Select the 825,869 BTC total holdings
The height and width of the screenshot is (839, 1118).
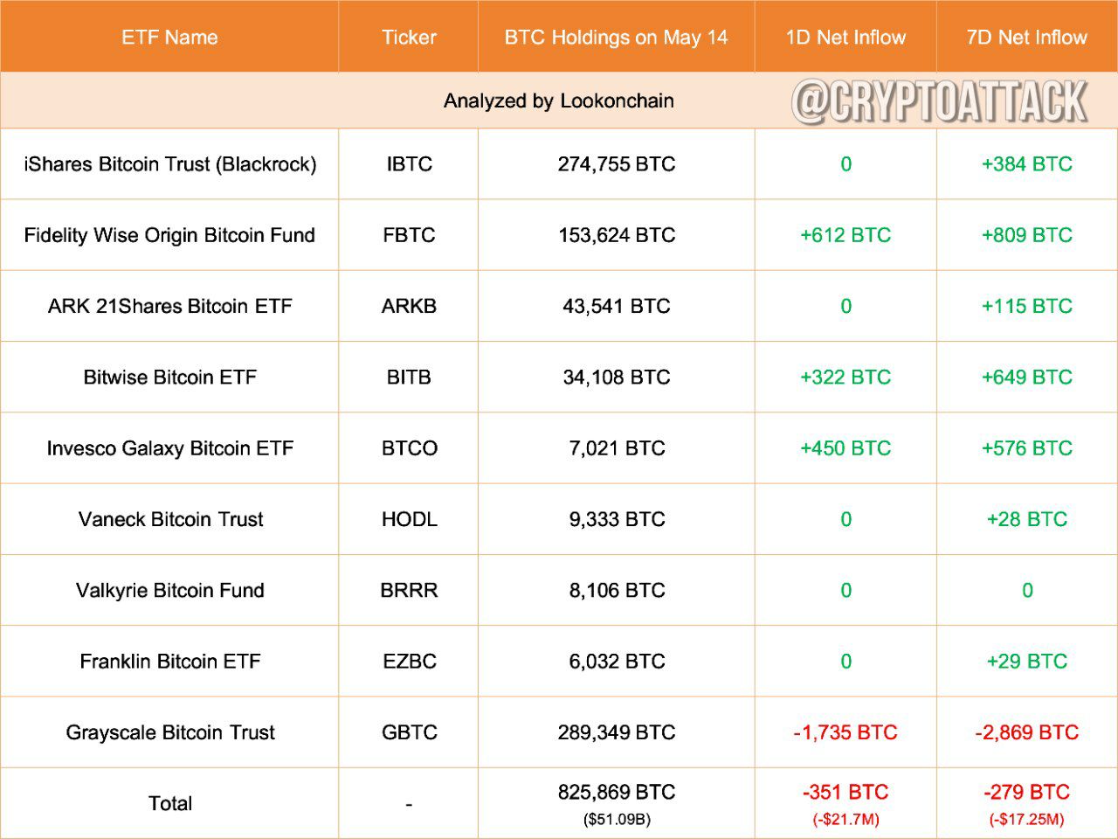click(617, 793)
